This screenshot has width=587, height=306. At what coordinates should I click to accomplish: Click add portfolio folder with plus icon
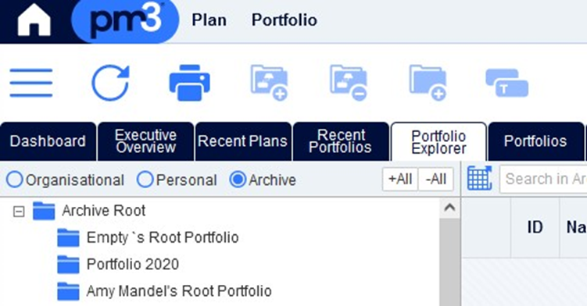269,83
